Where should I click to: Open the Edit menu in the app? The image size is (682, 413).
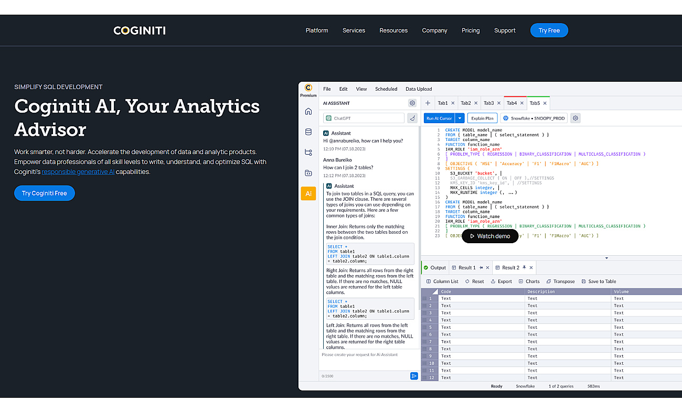click(x=343, y=89)
